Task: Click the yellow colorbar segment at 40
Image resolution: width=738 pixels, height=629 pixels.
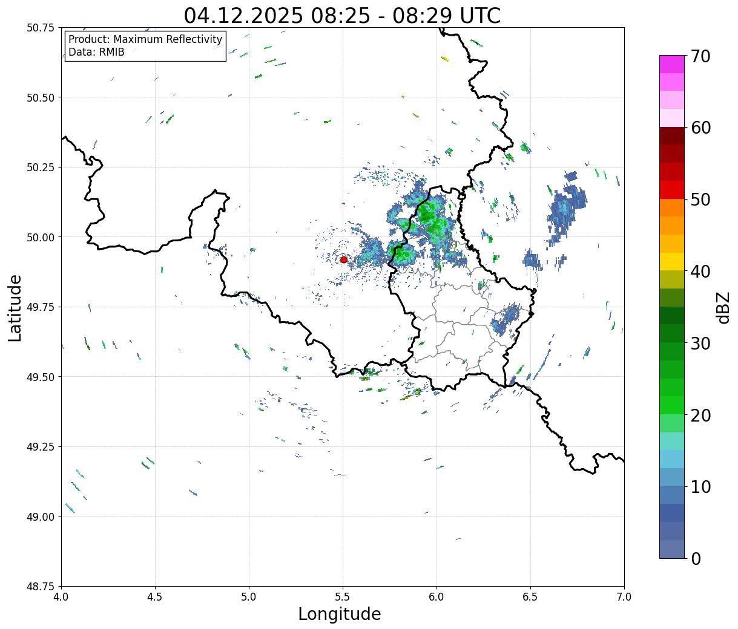Action: tap(672, 262)
